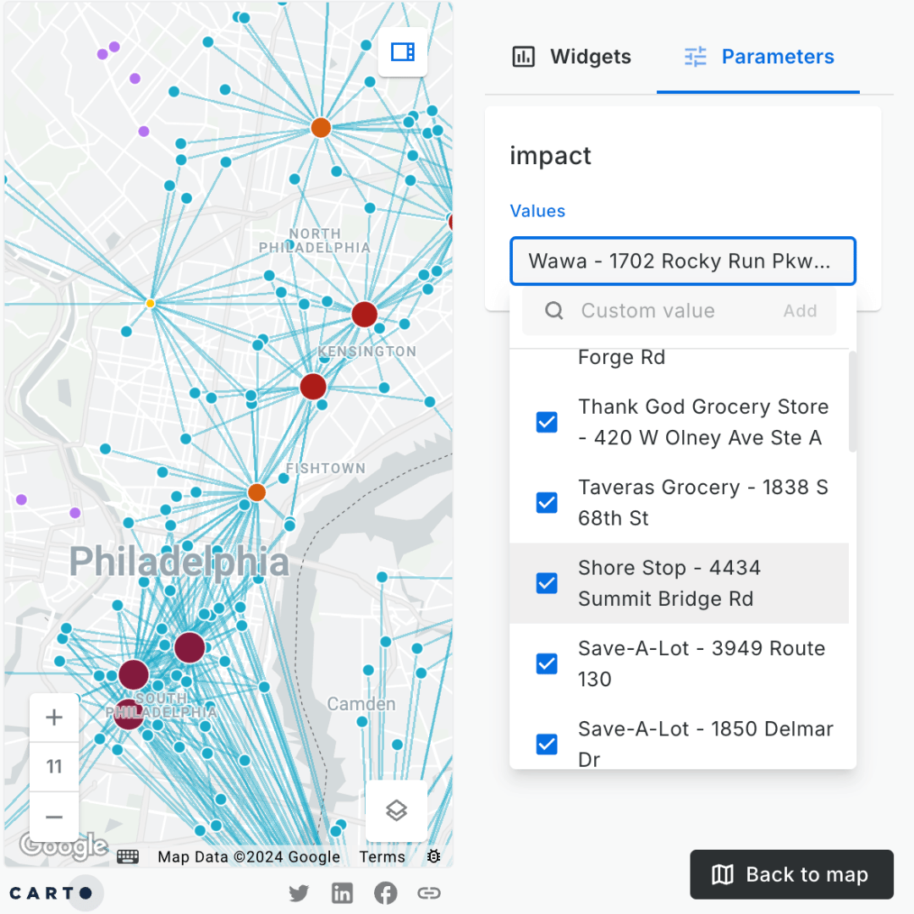Zoom in with the plus button
The width and height of the screenshot is (914, 914).
54,717
